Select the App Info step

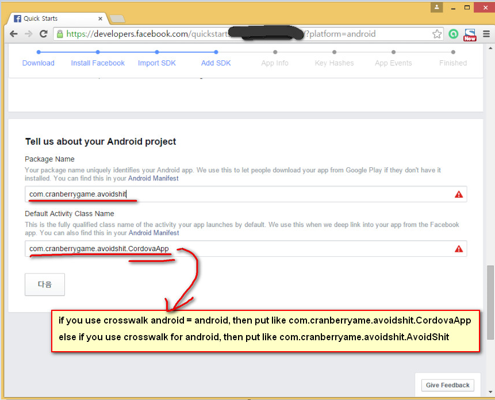pos(275,63)
